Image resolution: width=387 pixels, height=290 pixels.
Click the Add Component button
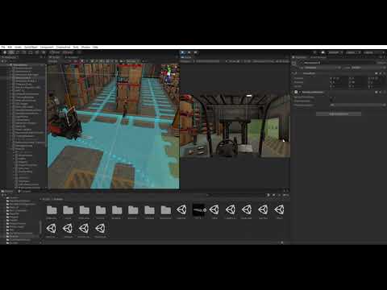click(x=339, y=114)
